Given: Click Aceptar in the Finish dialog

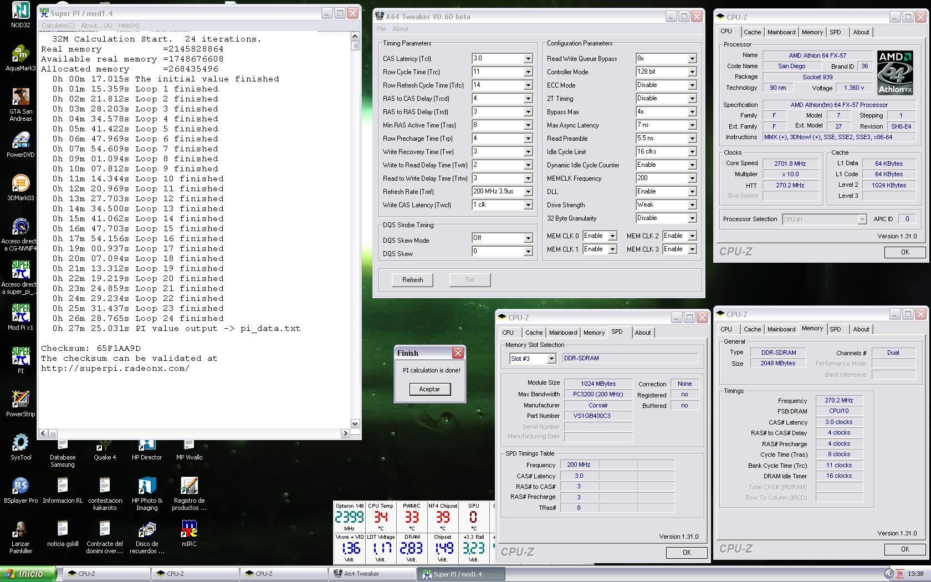Looking at the screenshot, I should (429, 389).
